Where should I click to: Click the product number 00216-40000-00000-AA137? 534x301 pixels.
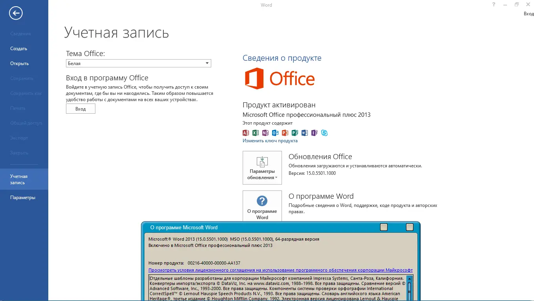point(214,263)
